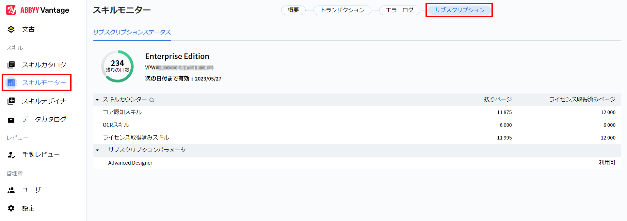Open 手動レビュー in the sidebar
This screenshot has width=627, height=221.
41,155
